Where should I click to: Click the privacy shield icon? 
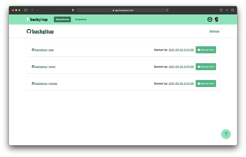73,10
